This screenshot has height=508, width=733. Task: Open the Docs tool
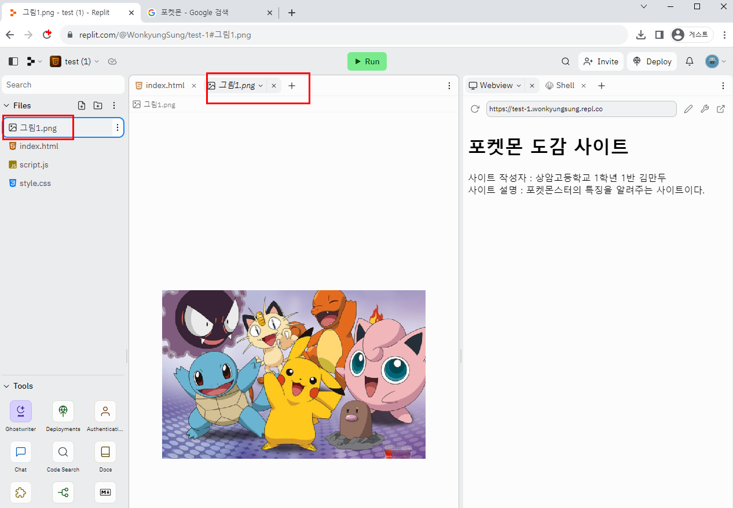pos(105,456)
